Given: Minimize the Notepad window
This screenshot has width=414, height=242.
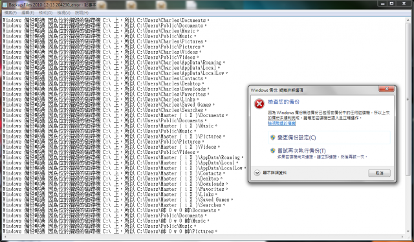Looking at the screenshot, I should tap(382, 3).
